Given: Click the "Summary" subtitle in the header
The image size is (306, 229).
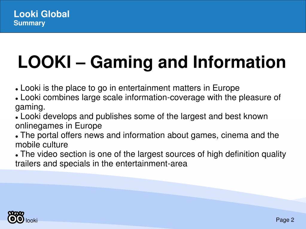Looking at the screenshot, I should coord(29,23).
